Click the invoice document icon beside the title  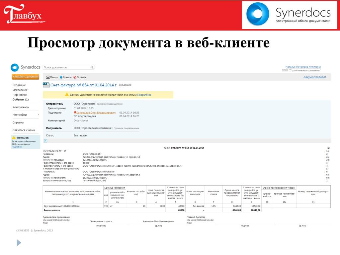(x=46, y=85)
